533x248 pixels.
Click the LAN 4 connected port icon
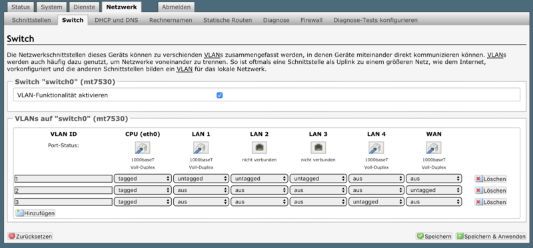tap(376, 147)
